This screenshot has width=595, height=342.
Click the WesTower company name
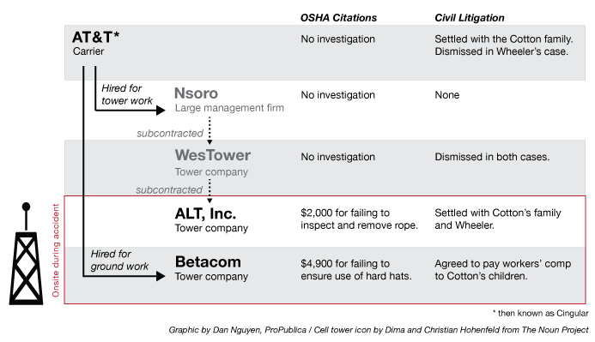click(x=213, y=155)
